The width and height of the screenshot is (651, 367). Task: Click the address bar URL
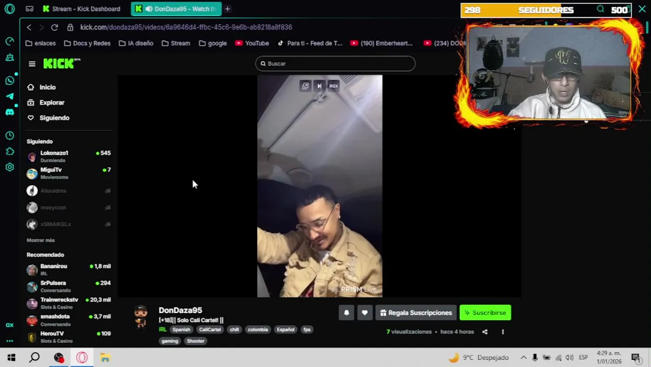186,27
